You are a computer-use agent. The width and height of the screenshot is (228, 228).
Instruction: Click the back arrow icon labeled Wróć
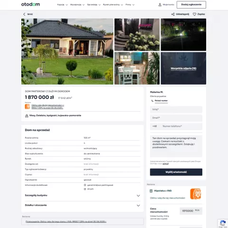point(24,14)
